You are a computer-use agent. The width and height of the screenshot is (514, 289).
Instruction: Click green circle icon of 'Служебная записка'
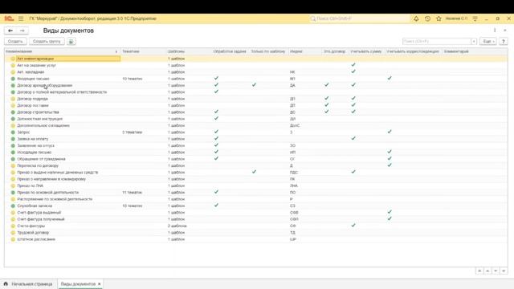point(13,206)
